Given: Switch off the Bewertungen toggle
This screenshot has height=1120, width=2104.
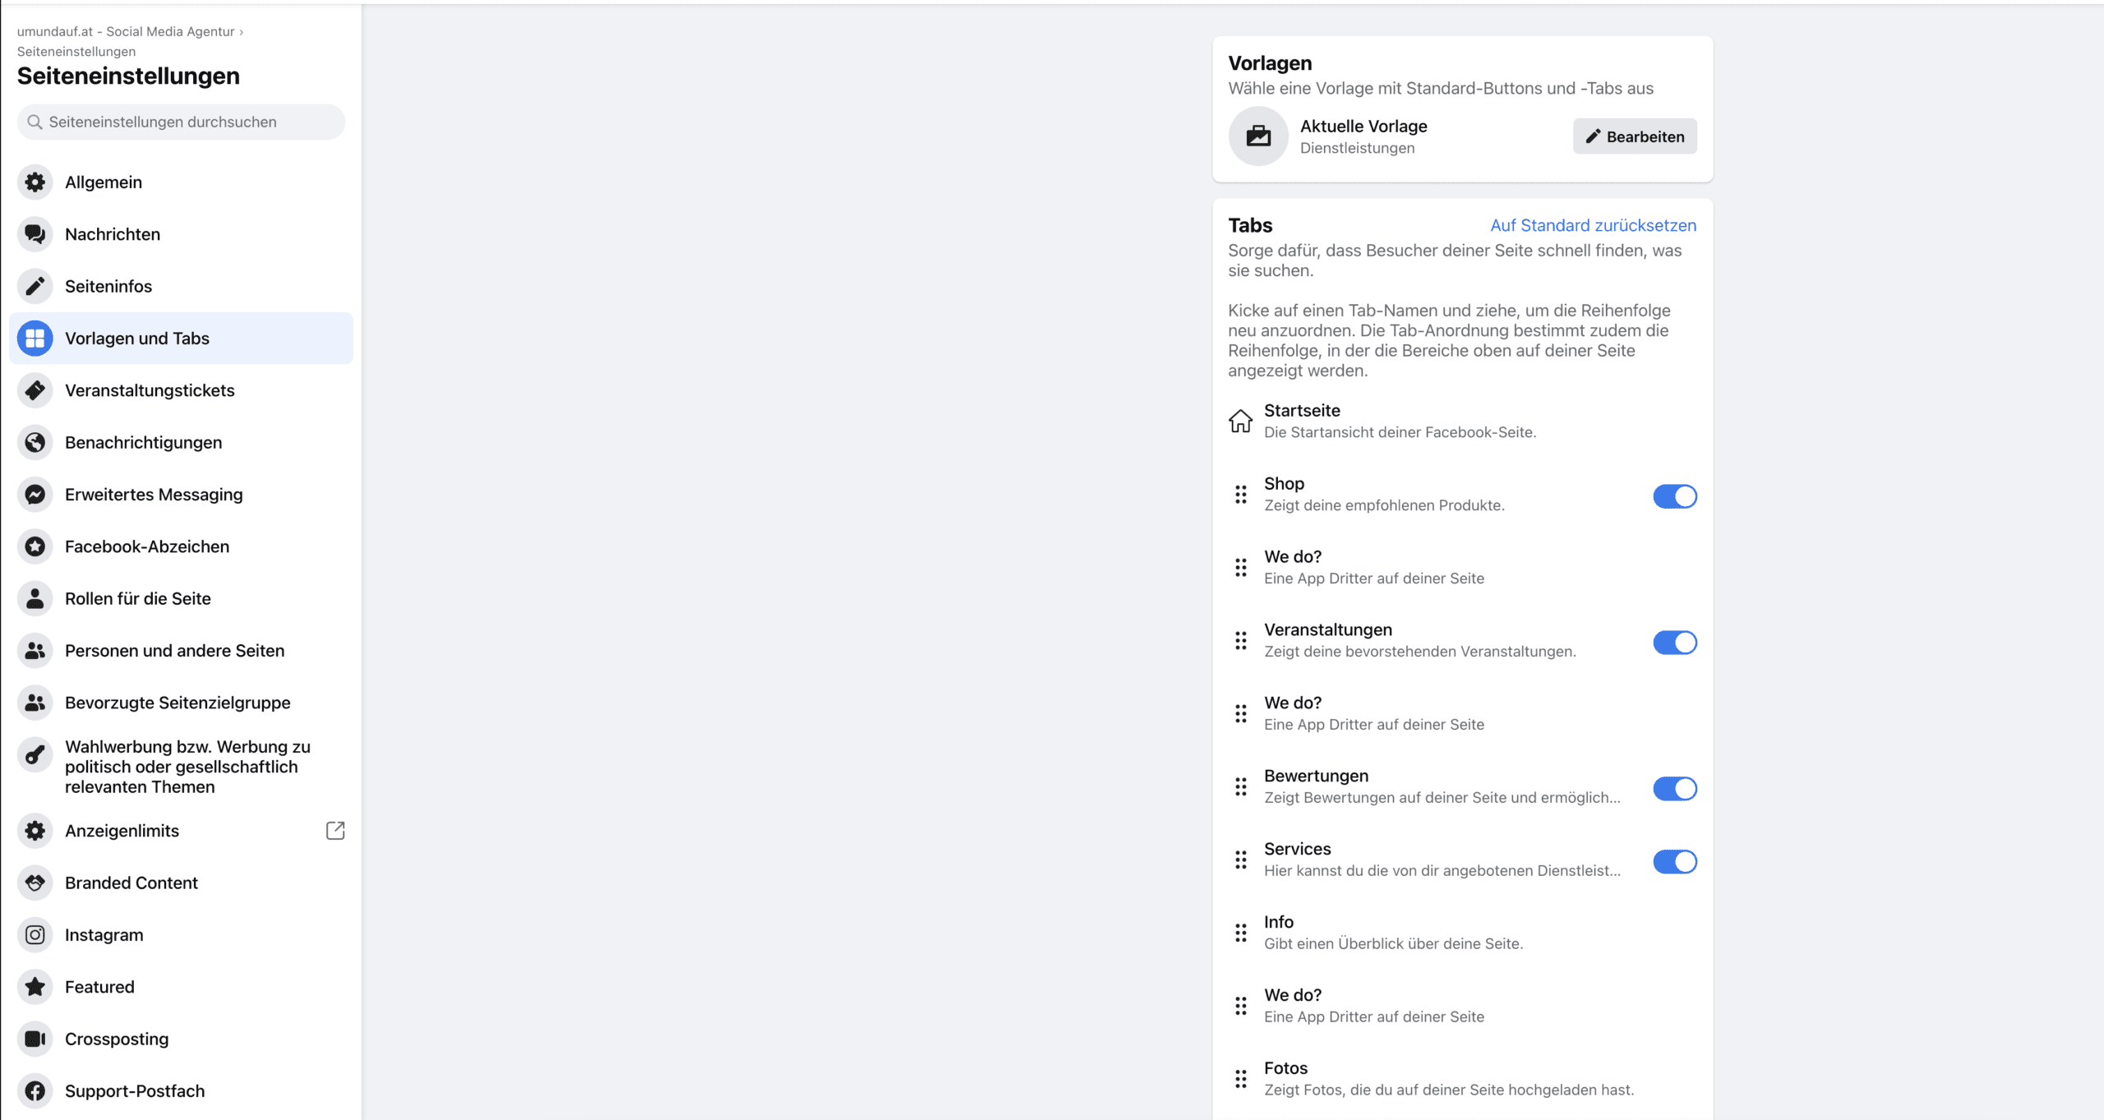Looking at the screenshot, I should (1675, 789).
